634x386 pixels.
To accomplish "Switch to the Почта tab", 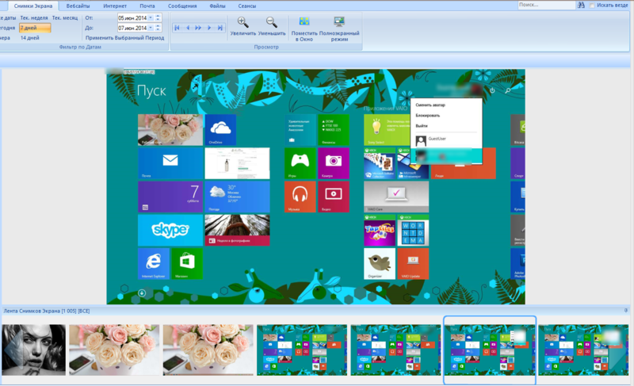I will (147, 6).
